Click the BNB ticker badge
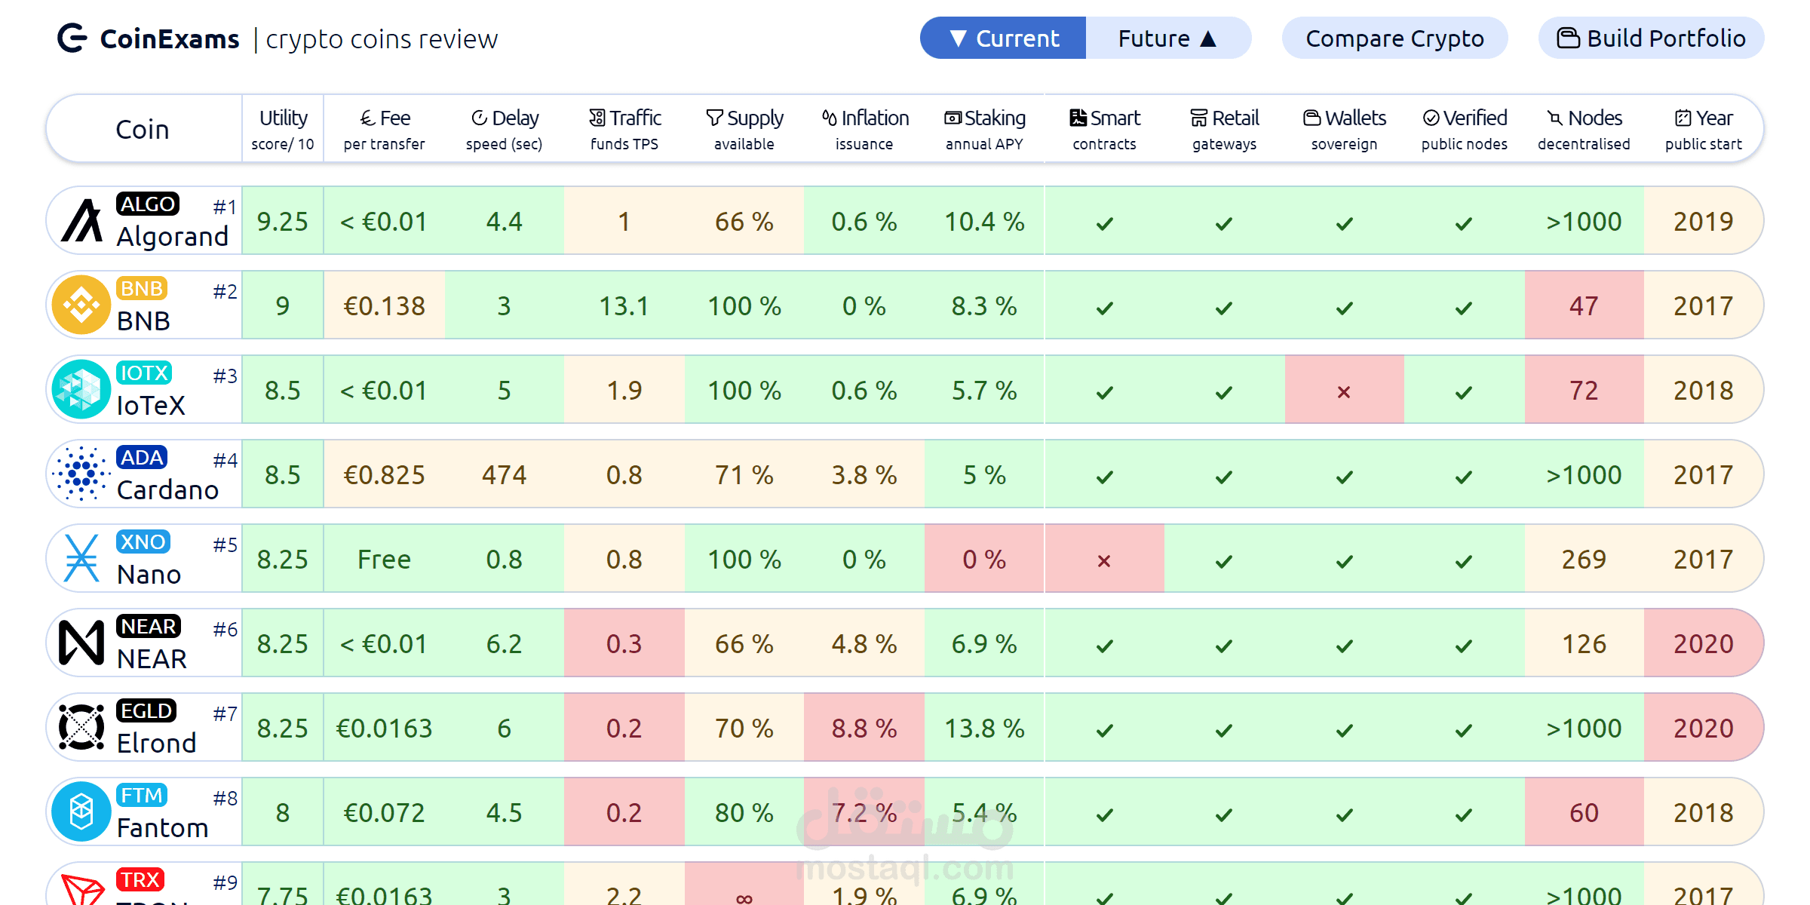Image resolution: width=1810 pixels, height=905 pixels. (142, 288)
